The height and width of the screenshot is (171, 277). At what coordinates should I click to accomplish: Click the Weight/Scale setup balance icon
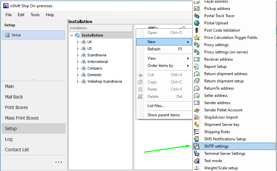(x=197, y=168)
